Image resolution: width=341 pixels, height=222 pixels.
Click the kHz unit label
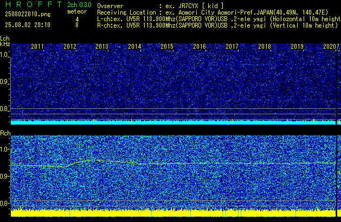5,44
